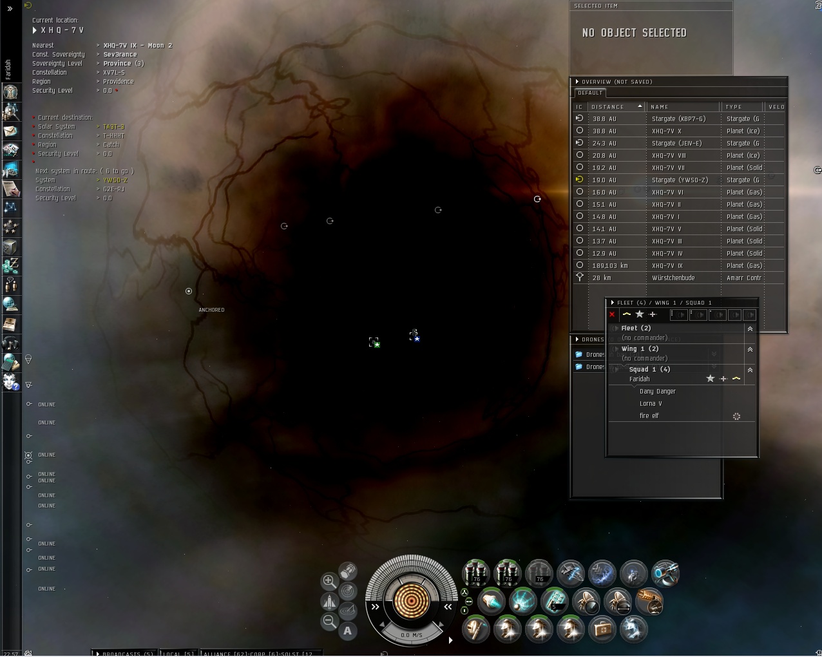Collapse the Fleet (2) section chevron

click(750, 328)
